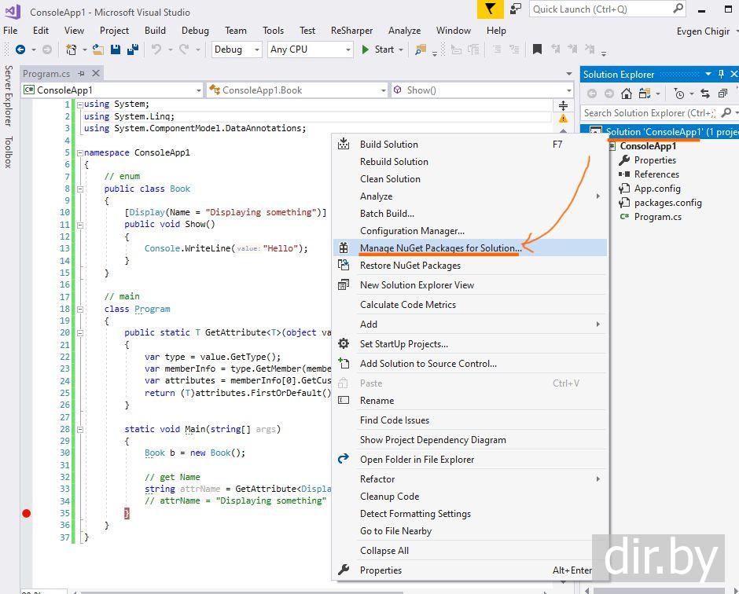
Task: Click the Open File folder icon
Action: [98, 49]
